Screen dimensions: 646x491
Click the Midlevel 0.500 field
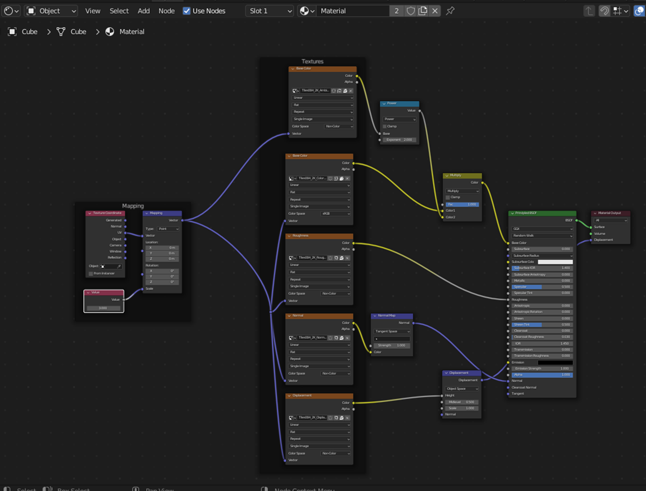[462, 402]
